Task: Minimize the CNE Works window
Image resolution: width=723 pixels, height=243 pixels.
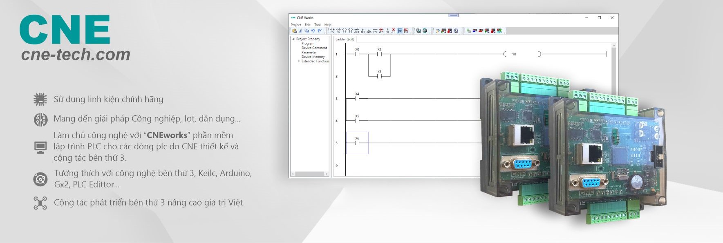Action: (587, 18)
